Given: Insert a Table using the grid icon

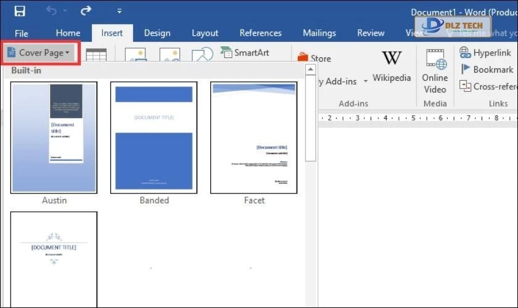Looking at the screenshot, I should point(96,55).
